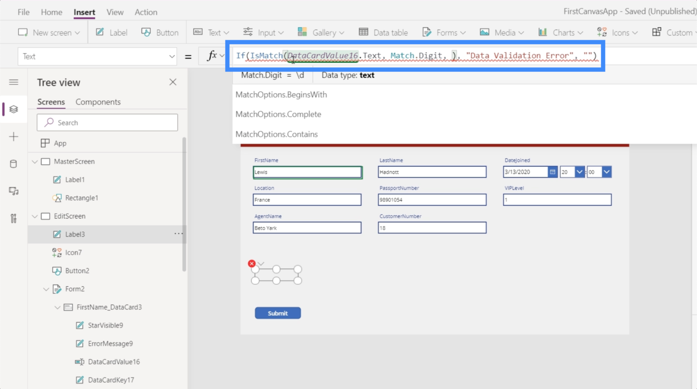Image resolution: width=697 pixels, height=389 pixels.
Task: Open the View tab
Action: 115,12
